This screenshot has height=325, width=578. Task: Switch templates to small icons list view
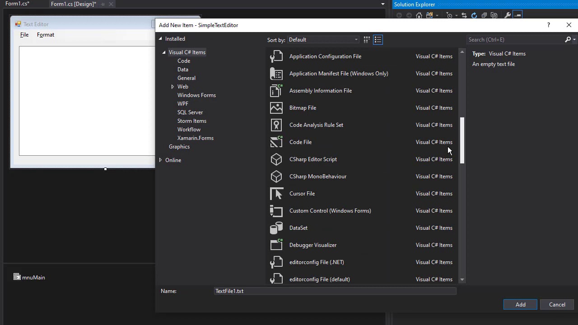[x=378, y=40]
